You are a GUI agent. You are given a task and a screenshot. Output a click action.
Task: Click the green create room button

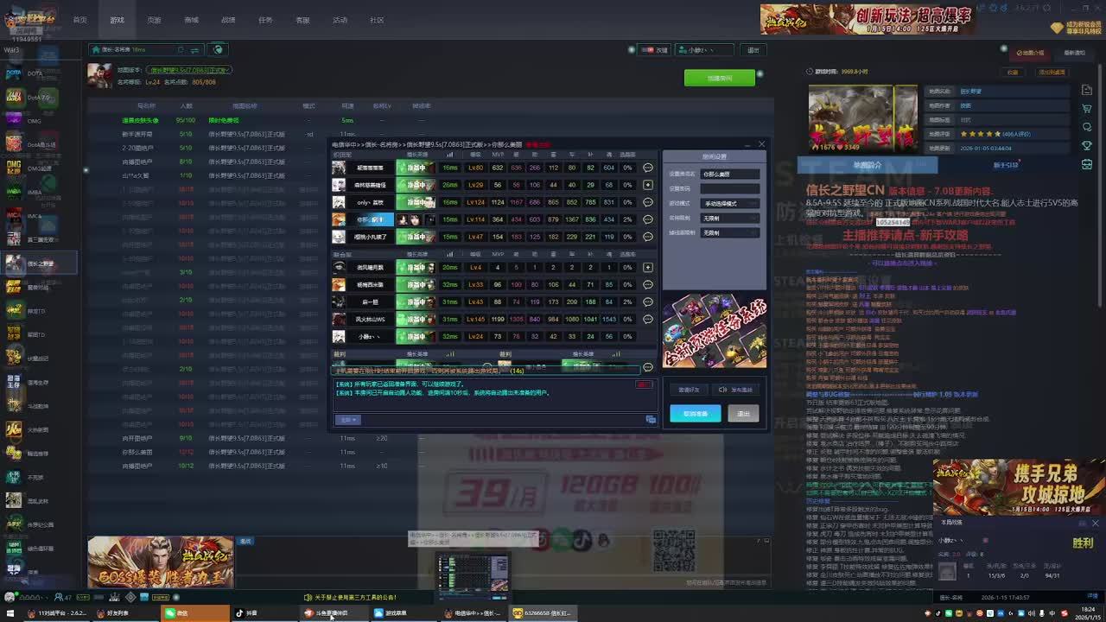point(719,78)
